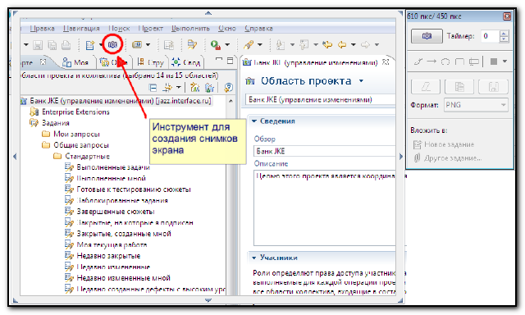525x315 pixels.
Task: Open the Формат PNG combo box
Action: [476, 105]
